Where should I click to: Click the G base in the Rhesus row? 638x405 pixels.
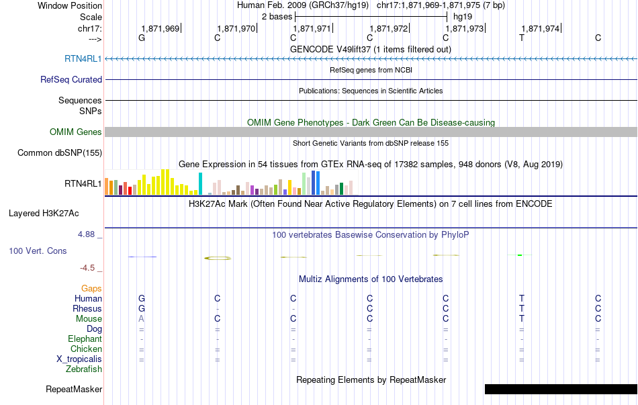coord(142,308)
